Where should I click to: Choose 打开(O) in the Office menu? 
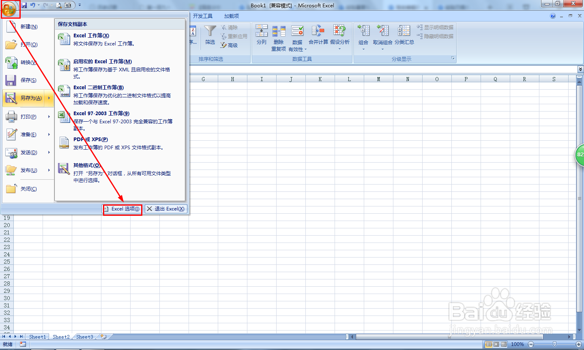[x=28, y=45]
